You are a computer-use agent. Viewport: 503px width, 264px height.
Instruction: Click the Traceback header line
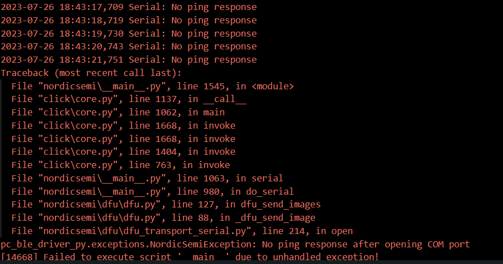pos(91,73)
